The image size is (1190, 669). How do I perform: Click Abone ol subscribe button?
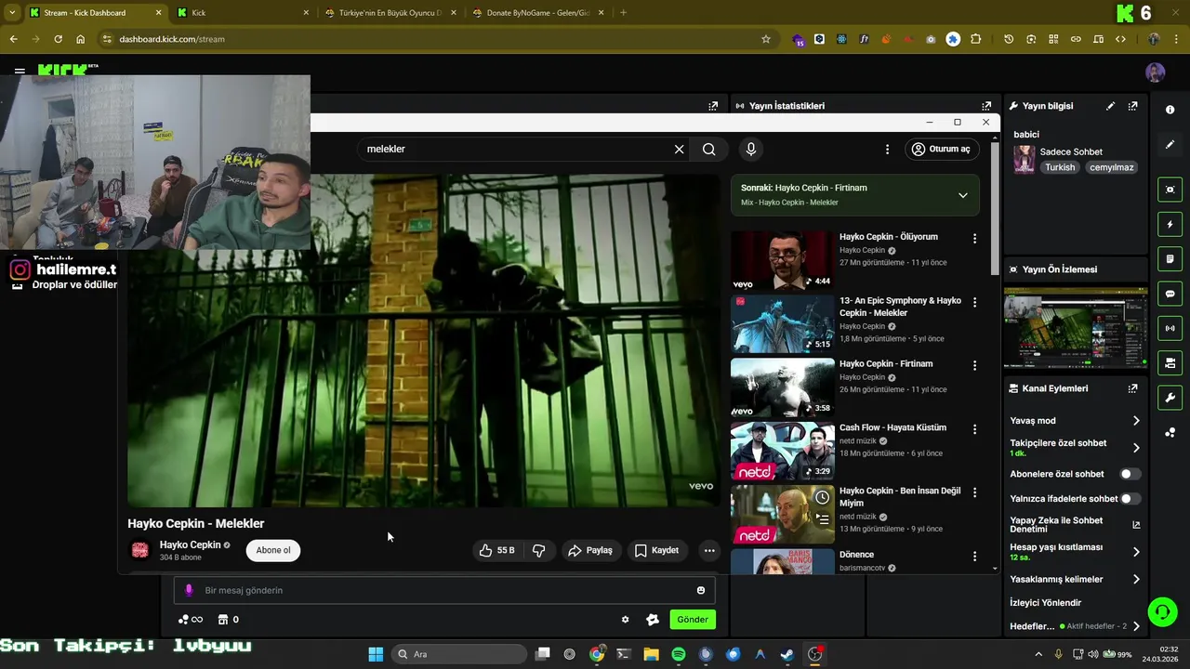point(273,550)
